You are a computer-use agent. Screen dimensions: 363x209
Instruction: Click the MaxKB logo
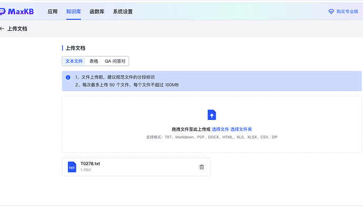[x=17, y=12]
